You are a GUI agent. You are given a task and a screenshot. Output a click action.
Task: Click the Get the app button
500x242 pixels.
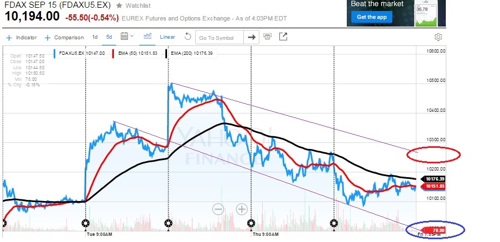371,17
